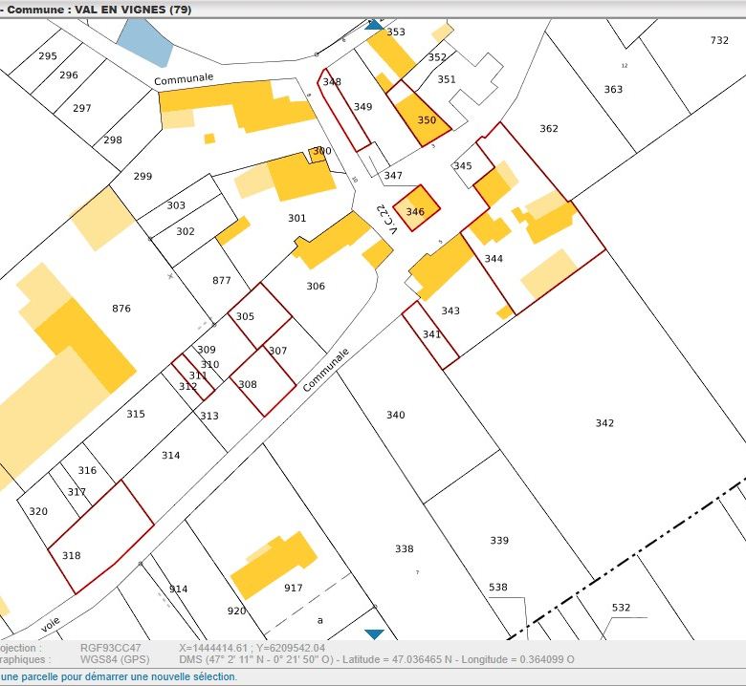
Task: Click parcel 314
Action: 170,456
